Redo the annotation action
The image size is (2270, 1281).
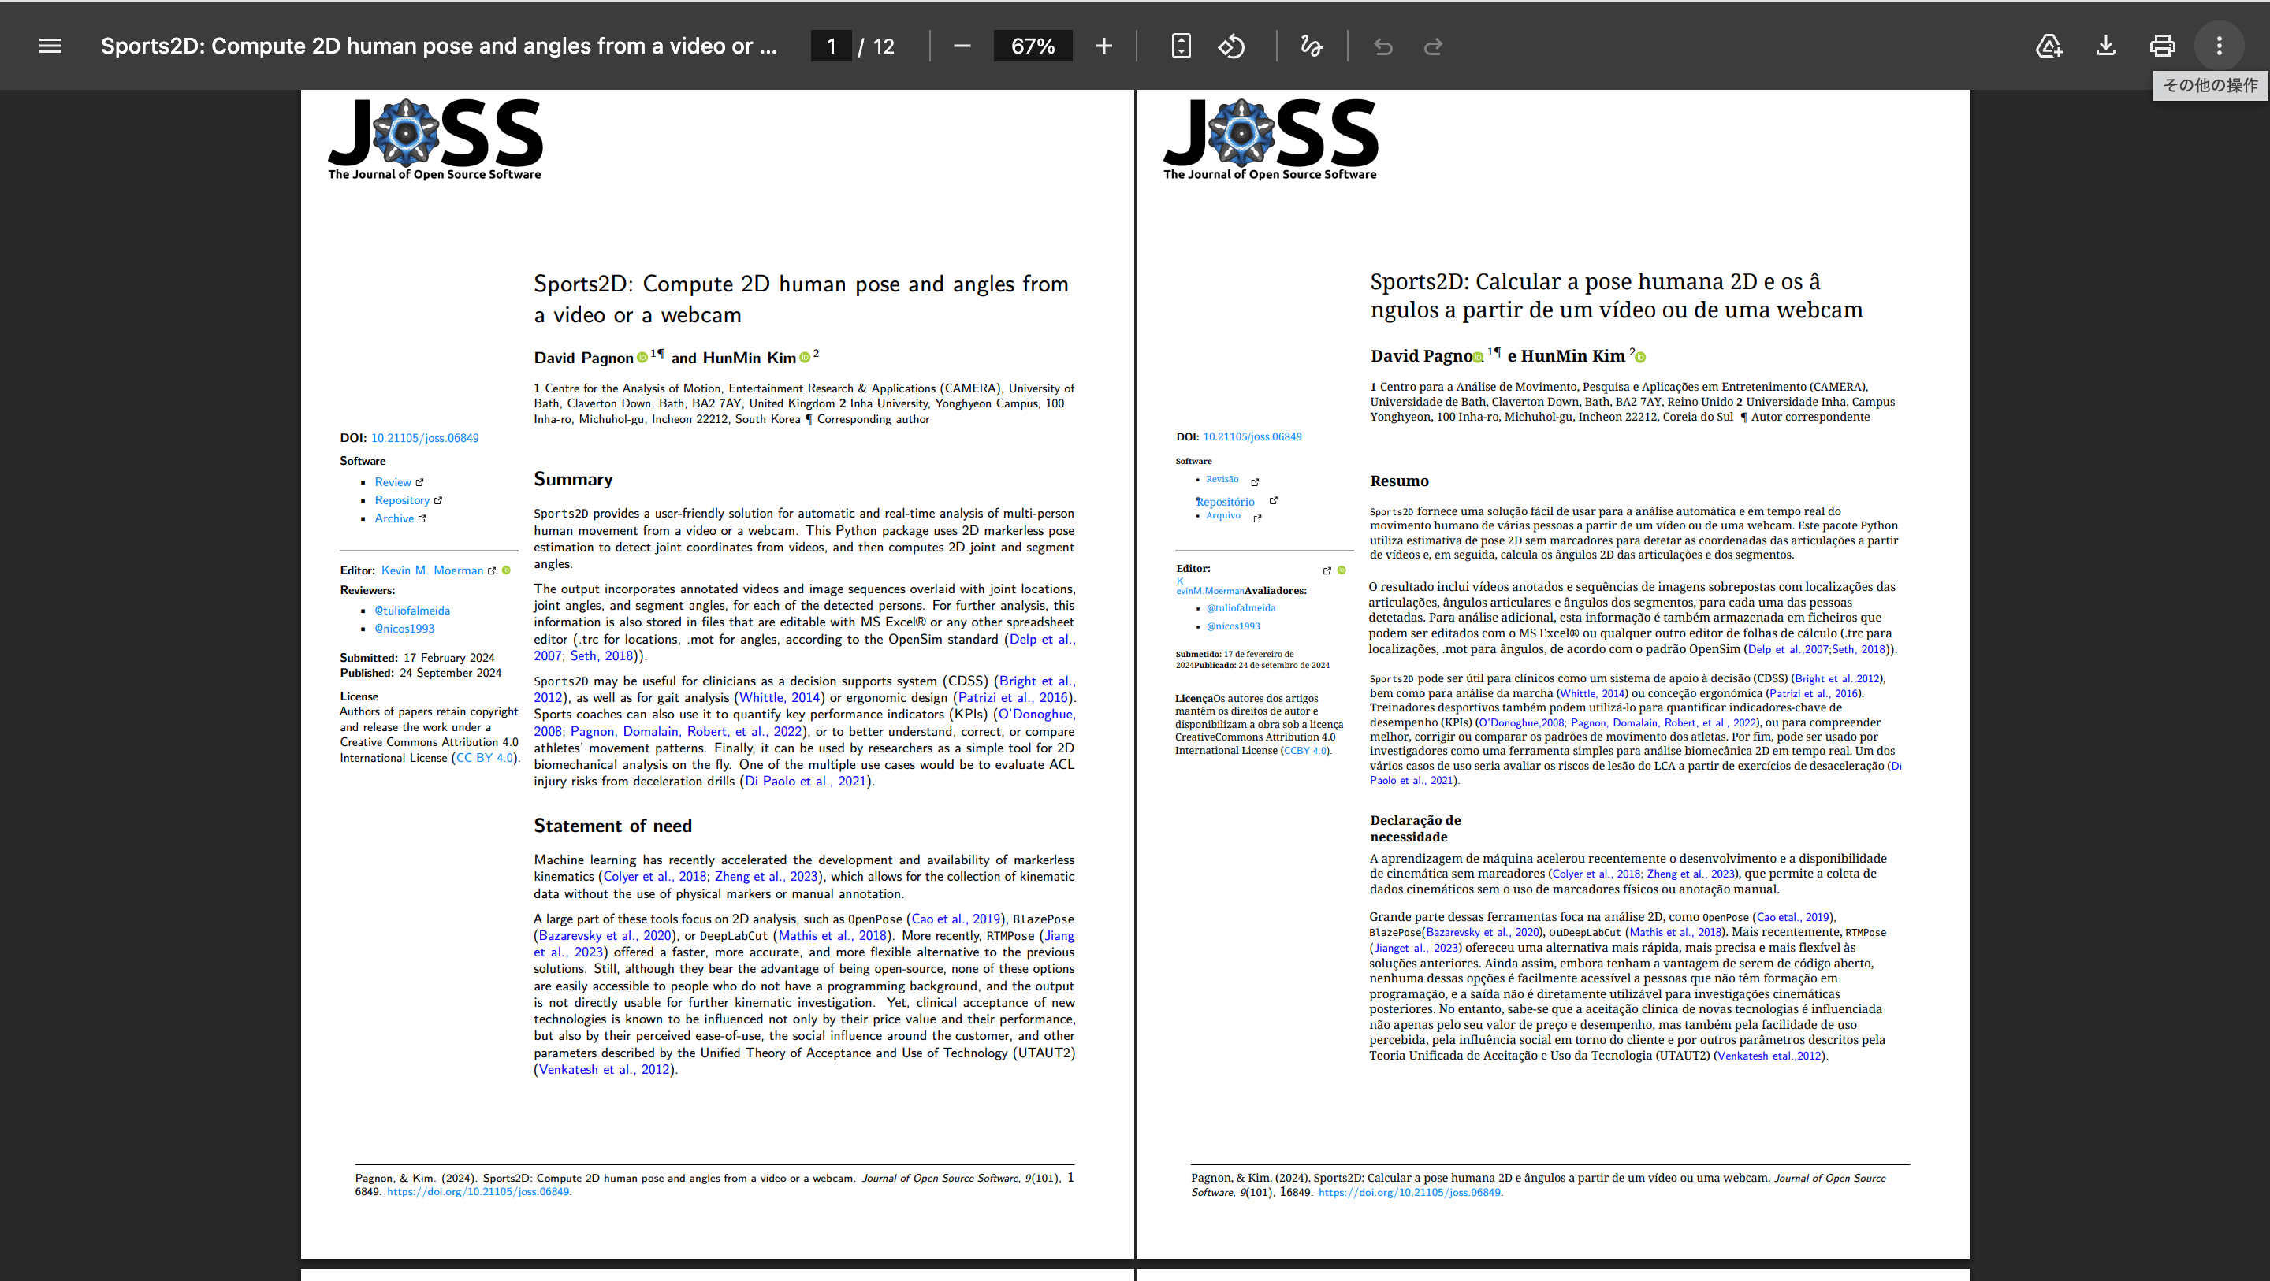point(1433,46)
